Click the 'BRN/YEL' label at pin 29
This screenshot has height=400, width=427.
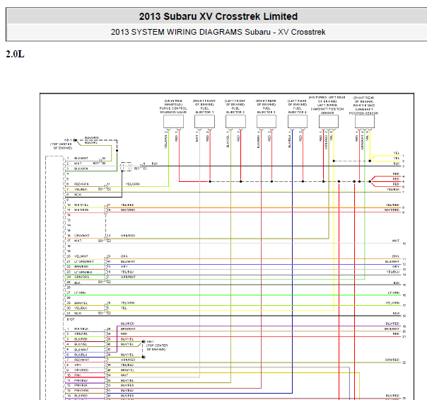click(x=81, y=303)
